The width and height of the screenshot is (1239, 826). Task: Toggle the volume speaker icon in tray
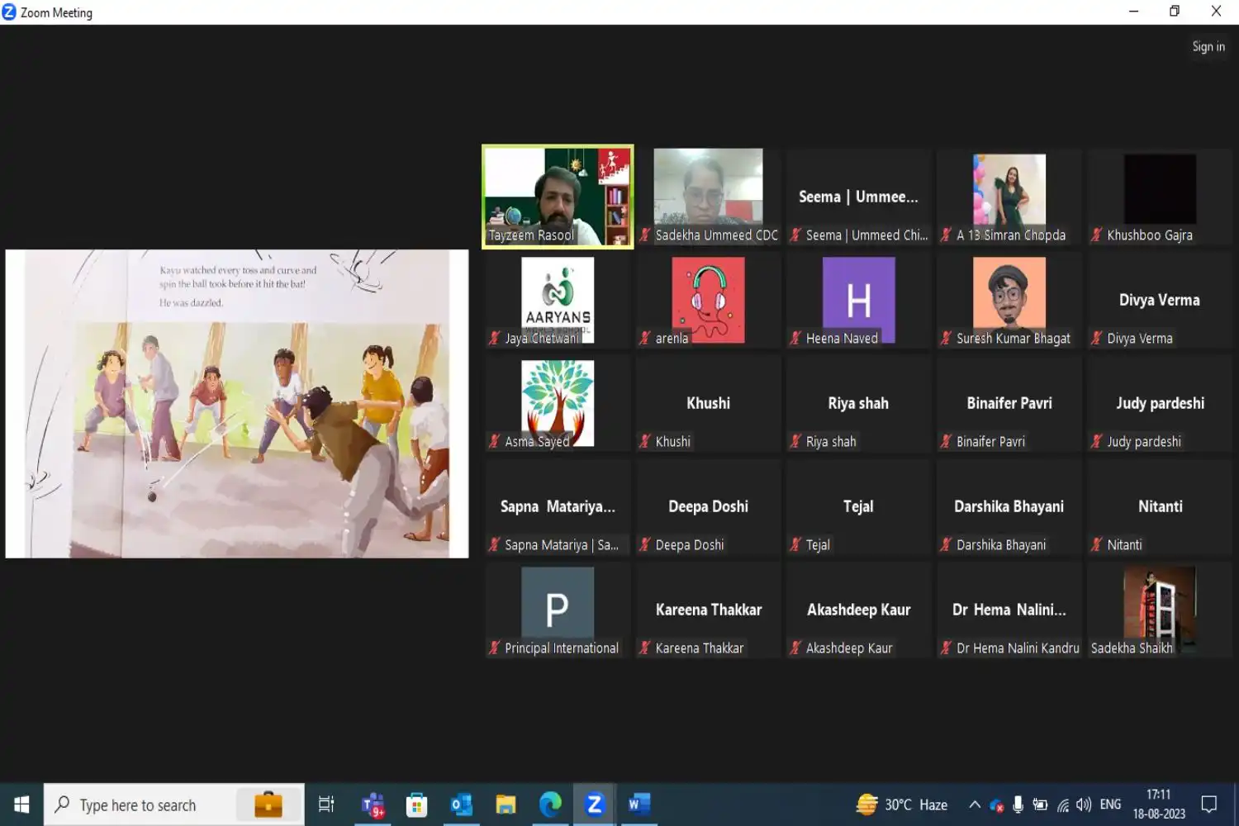coord(1084,805)
